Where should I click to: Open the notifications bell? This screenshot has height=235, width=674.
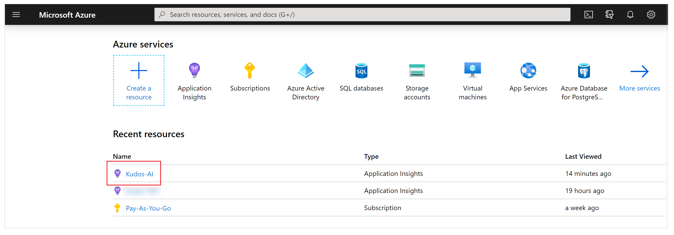click(630, 14)
